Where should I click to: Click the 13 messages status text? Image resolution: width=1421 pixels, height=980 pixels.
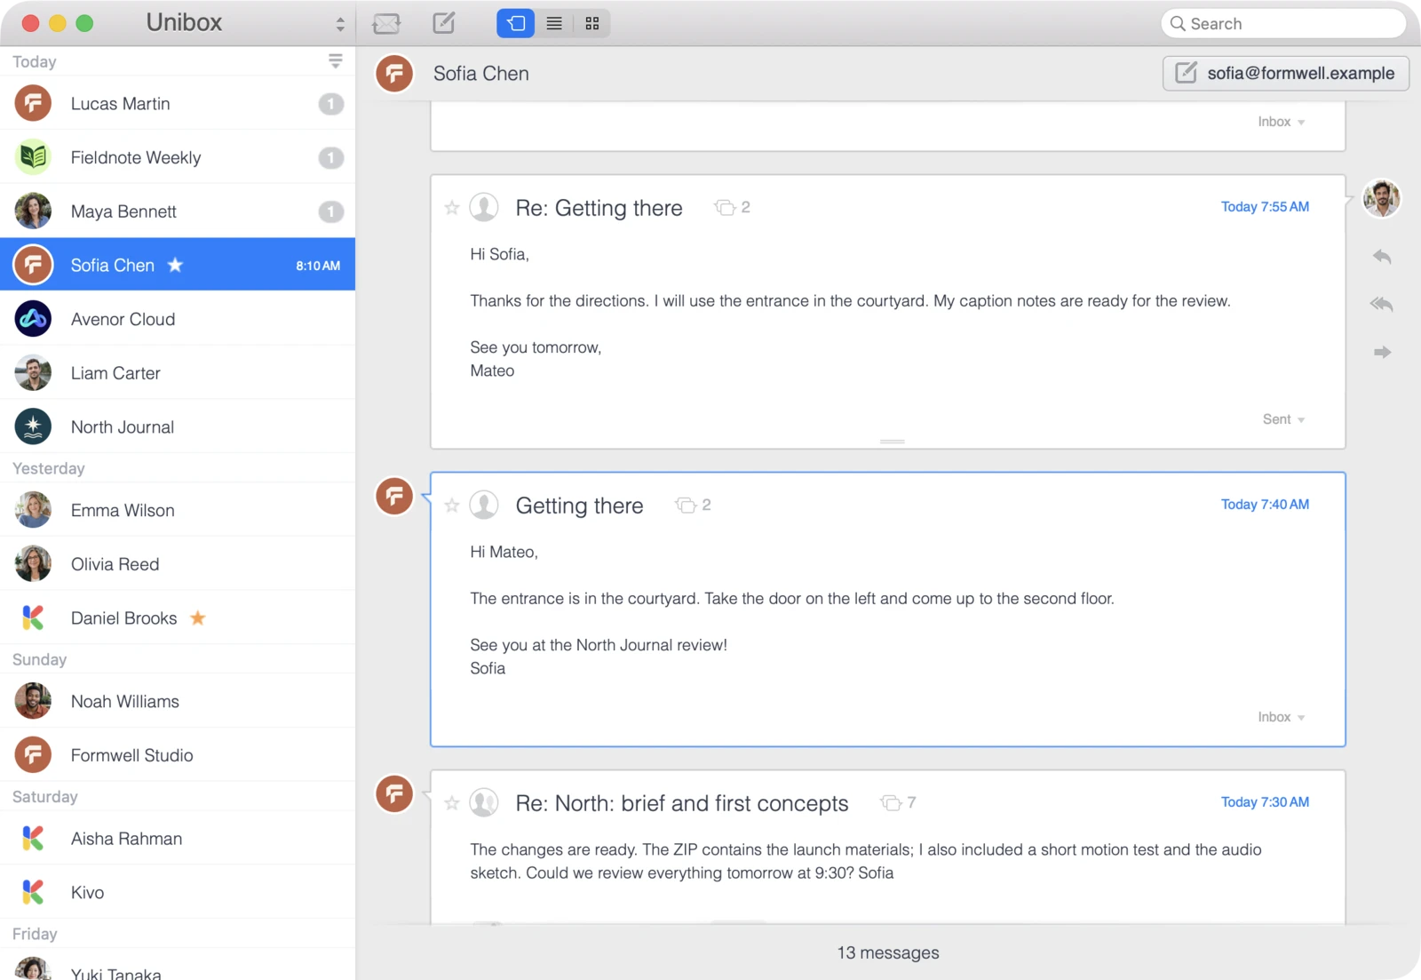[x=888, y=952]
